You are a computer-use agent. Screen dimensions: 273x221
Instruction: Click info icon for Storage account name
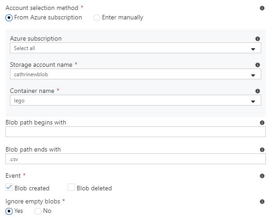[258, 65]
